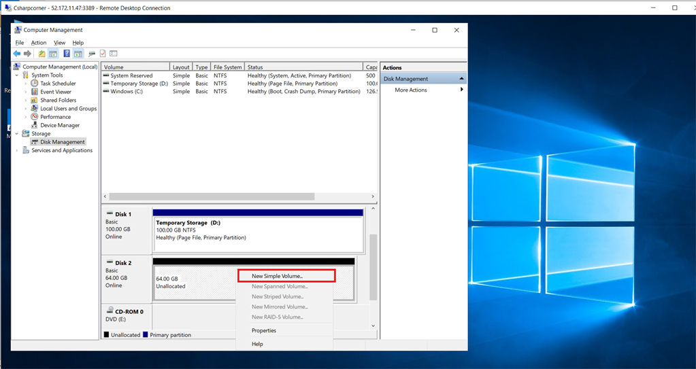Viewport: 696px width, 369px height.
Task: Select the Temporary Storage (D:) 100 GB partition
Action: (258, 232)
